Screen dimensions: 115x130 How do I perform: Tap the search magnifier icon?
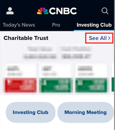[105, 11]
